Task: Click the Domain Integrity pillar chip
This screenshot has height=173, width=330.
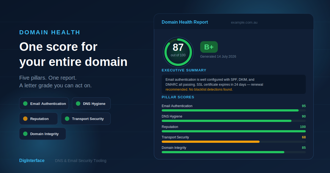Action: tap(43, 134)
